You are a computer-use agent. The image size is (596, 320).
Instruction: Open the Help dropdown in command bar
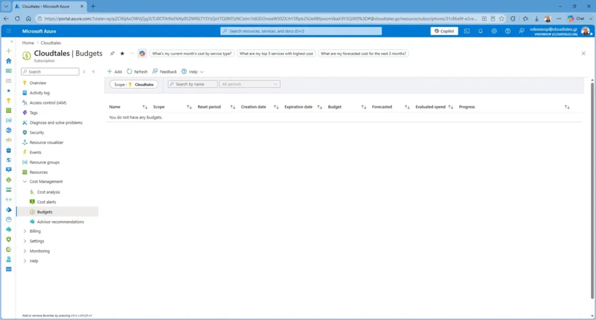192,72
